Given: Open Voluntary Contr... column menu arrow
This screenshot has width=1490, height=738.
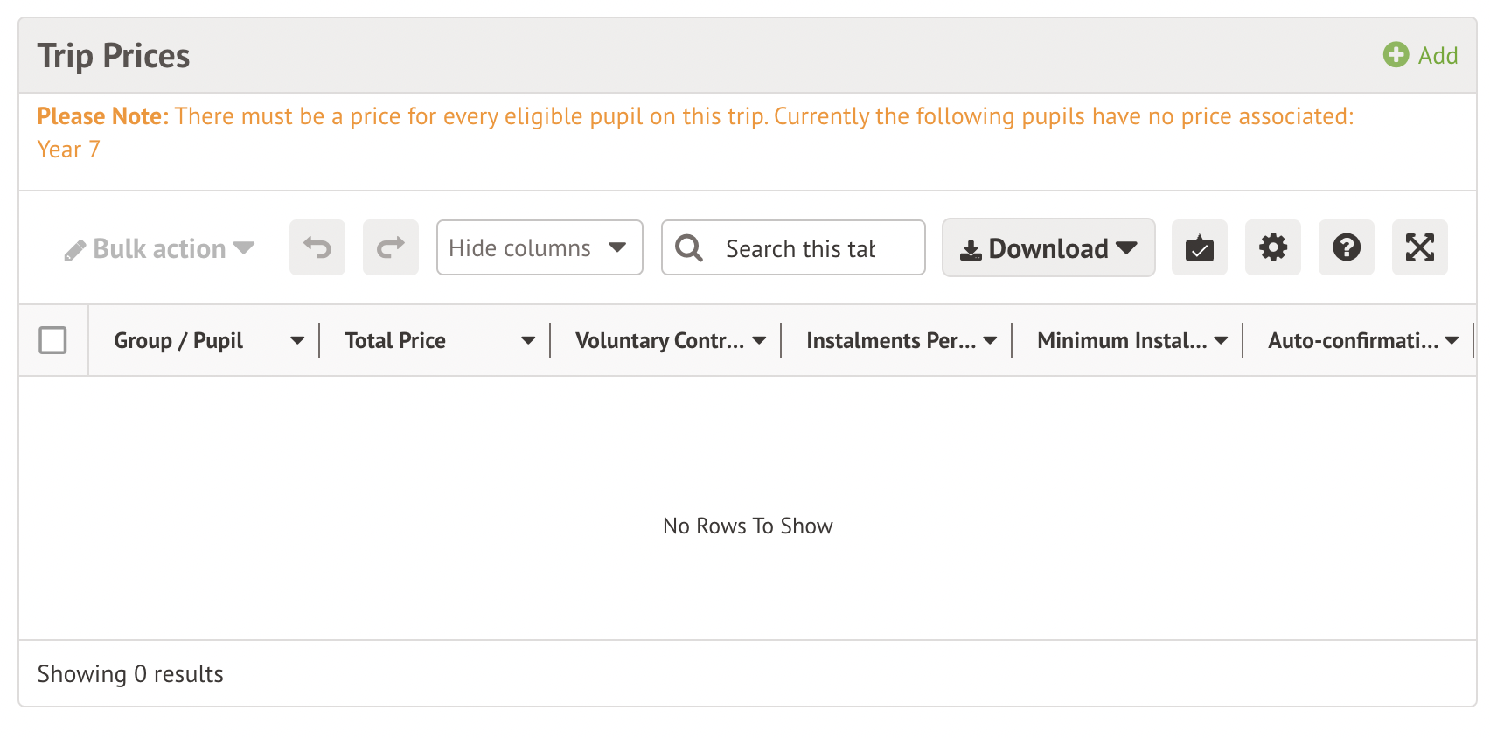Looking at the screenshot, I should point(759,341).
